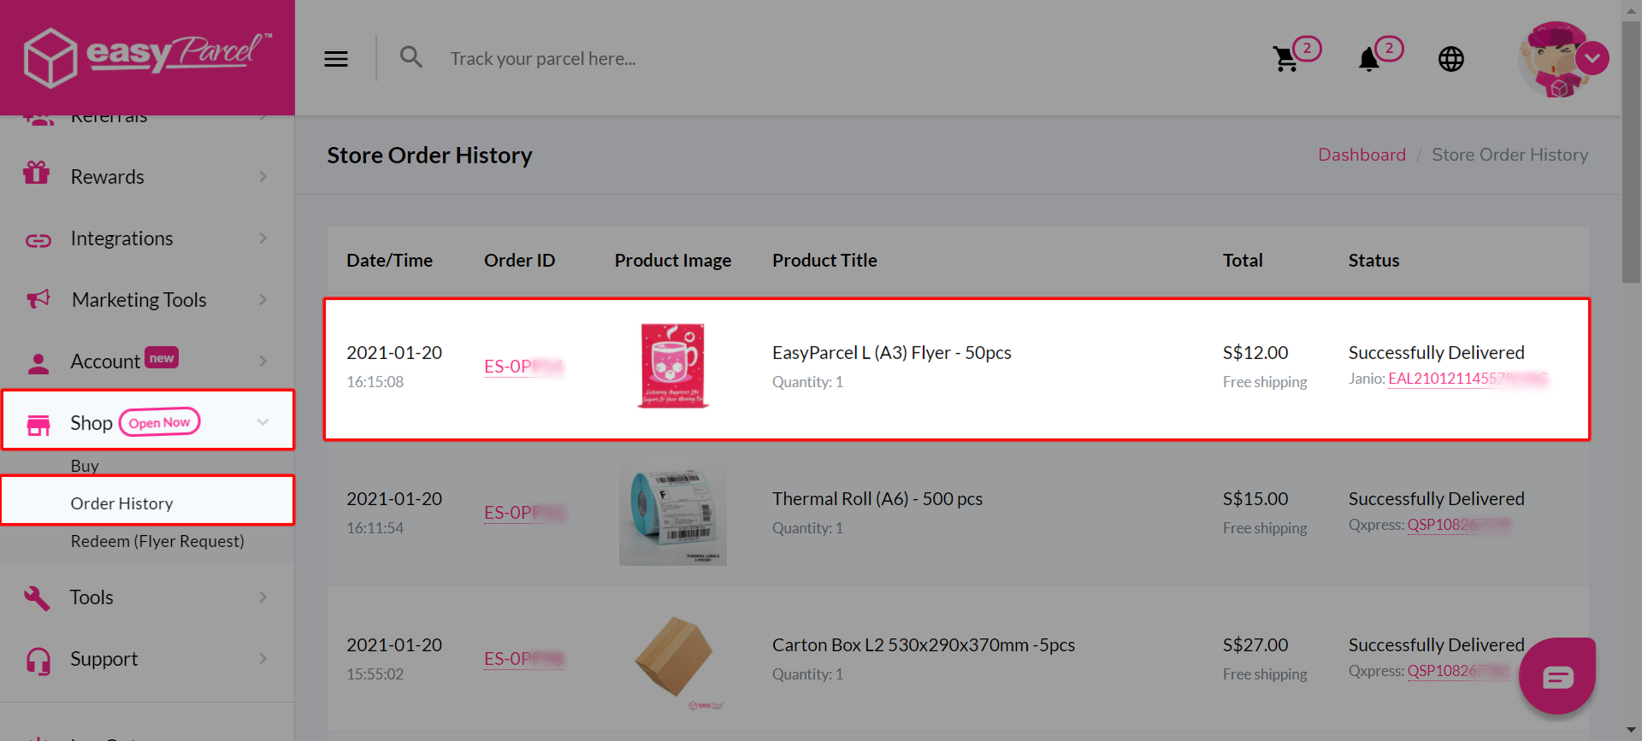Go to Dashboard via the breadcrumb link
This screenshot has width=1642, height=741.
pos(1361,155)
